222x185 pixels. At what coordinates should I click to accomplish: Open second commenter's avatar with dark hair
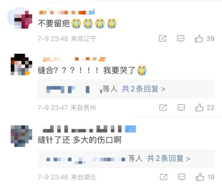pos(21,64)
